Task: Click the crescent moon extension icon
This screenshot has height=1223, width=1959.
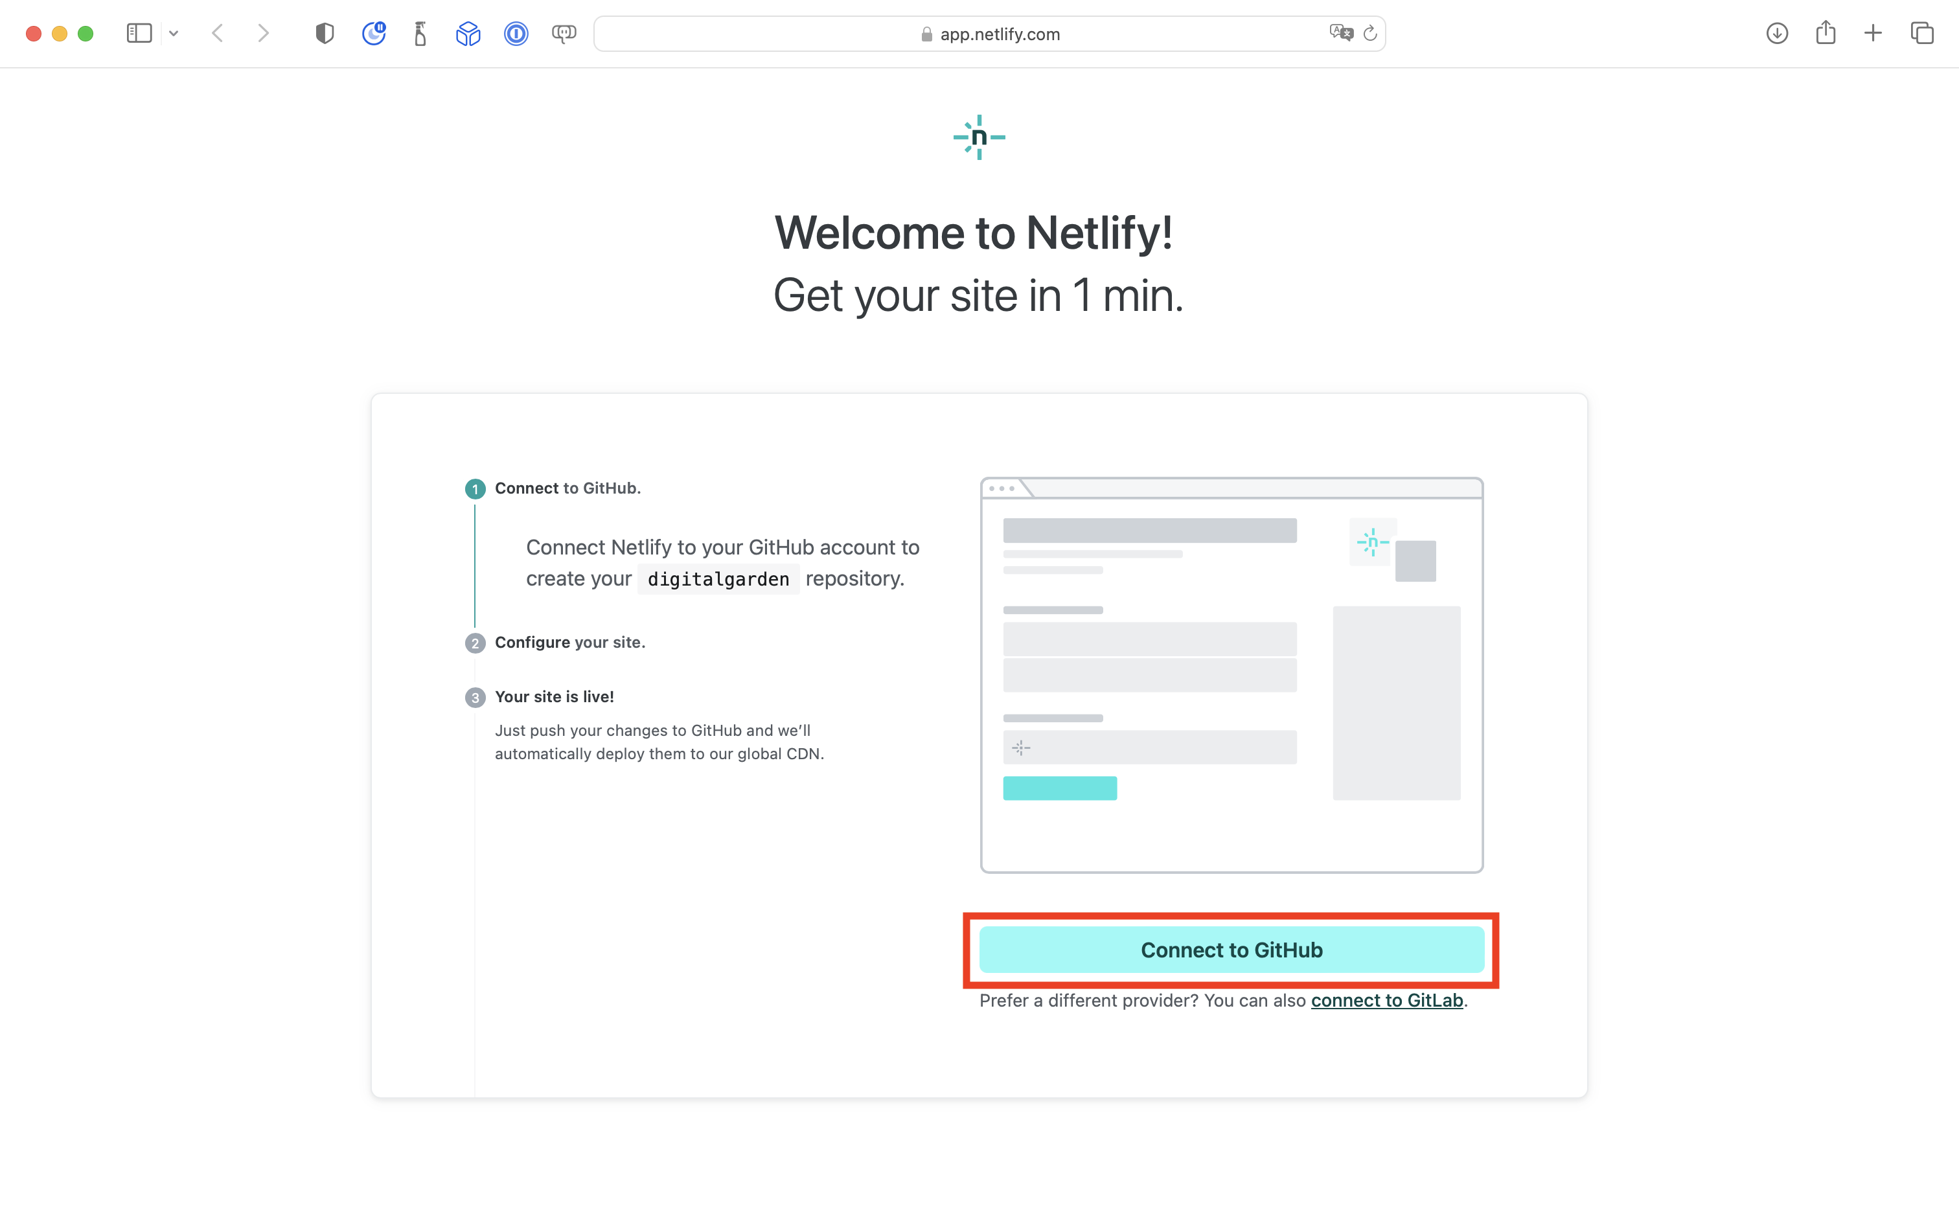Action: click(x=373, y=33)
